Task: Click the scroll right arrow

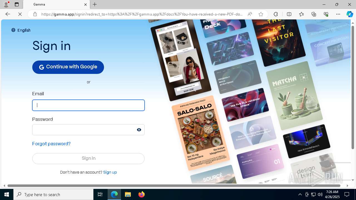Action: [347, 186]
